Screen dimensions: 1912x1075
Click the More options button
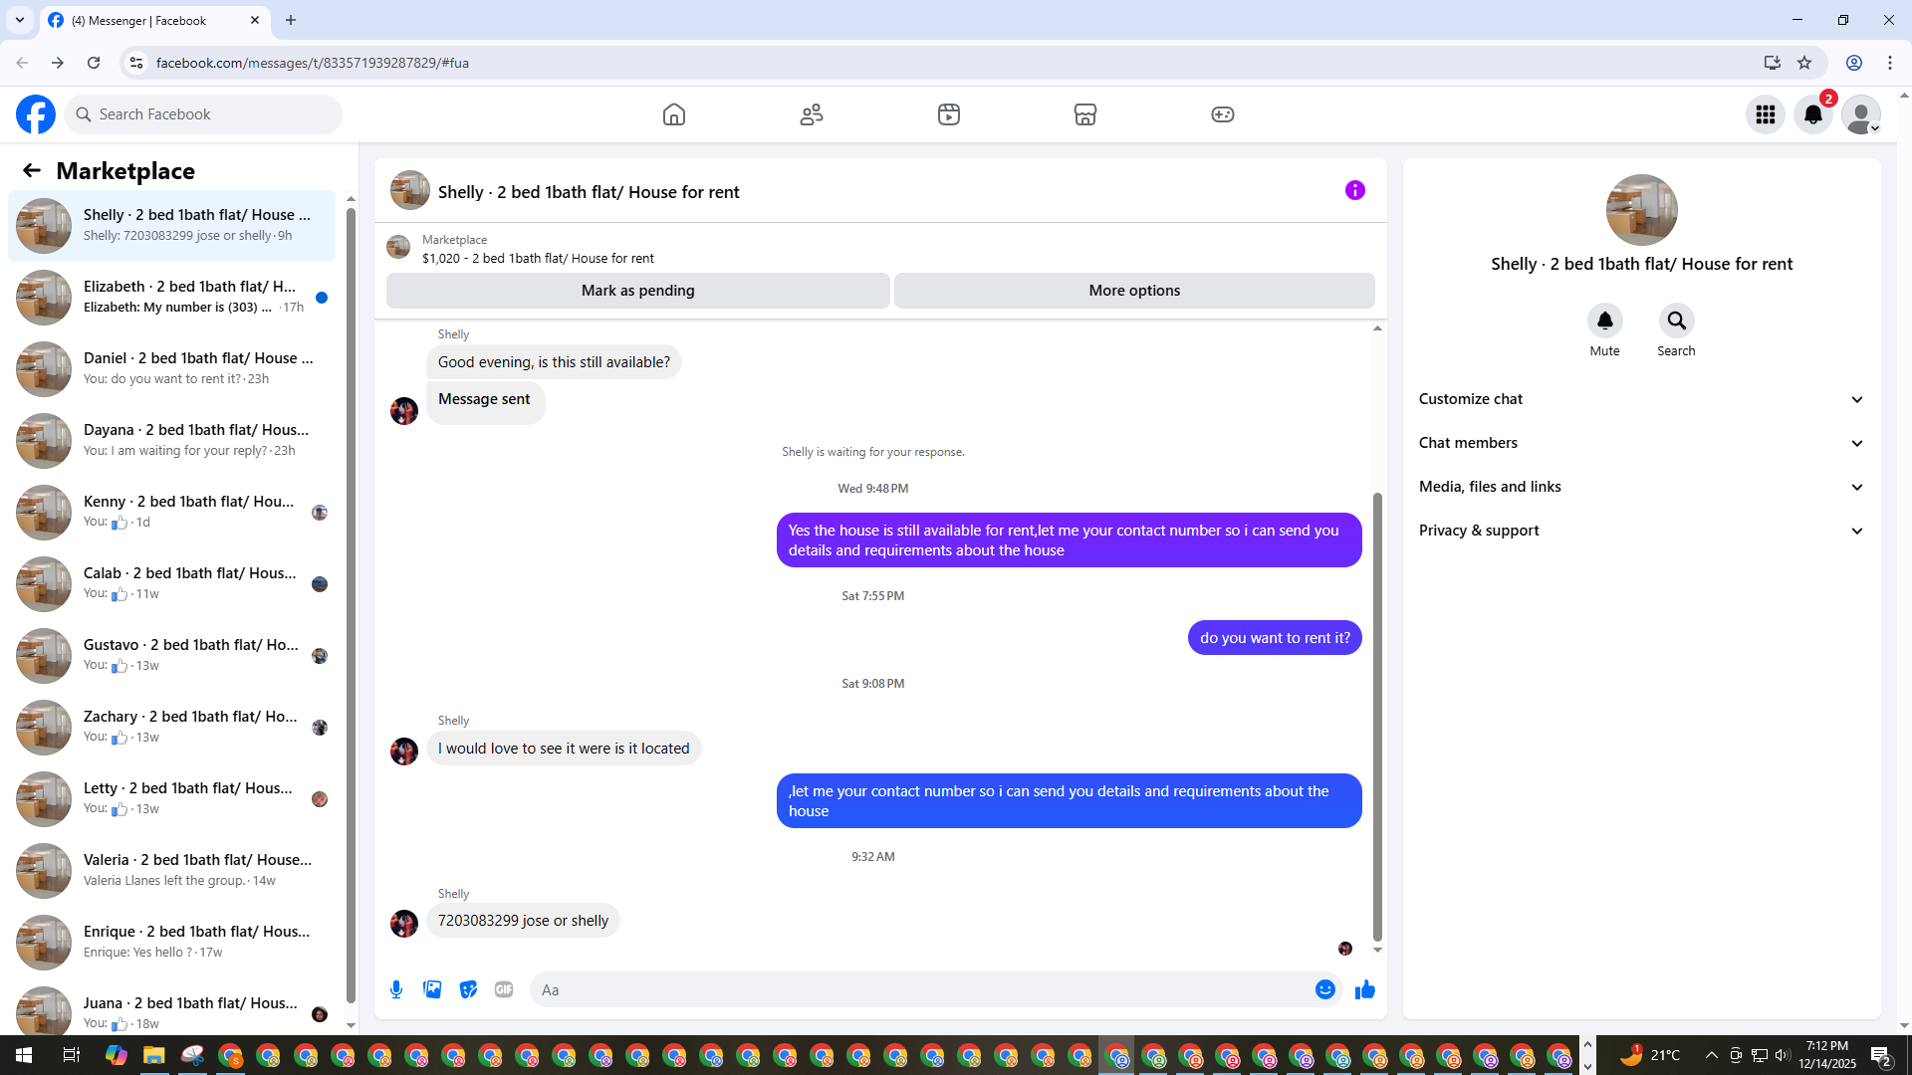(x=1134, y=291)
